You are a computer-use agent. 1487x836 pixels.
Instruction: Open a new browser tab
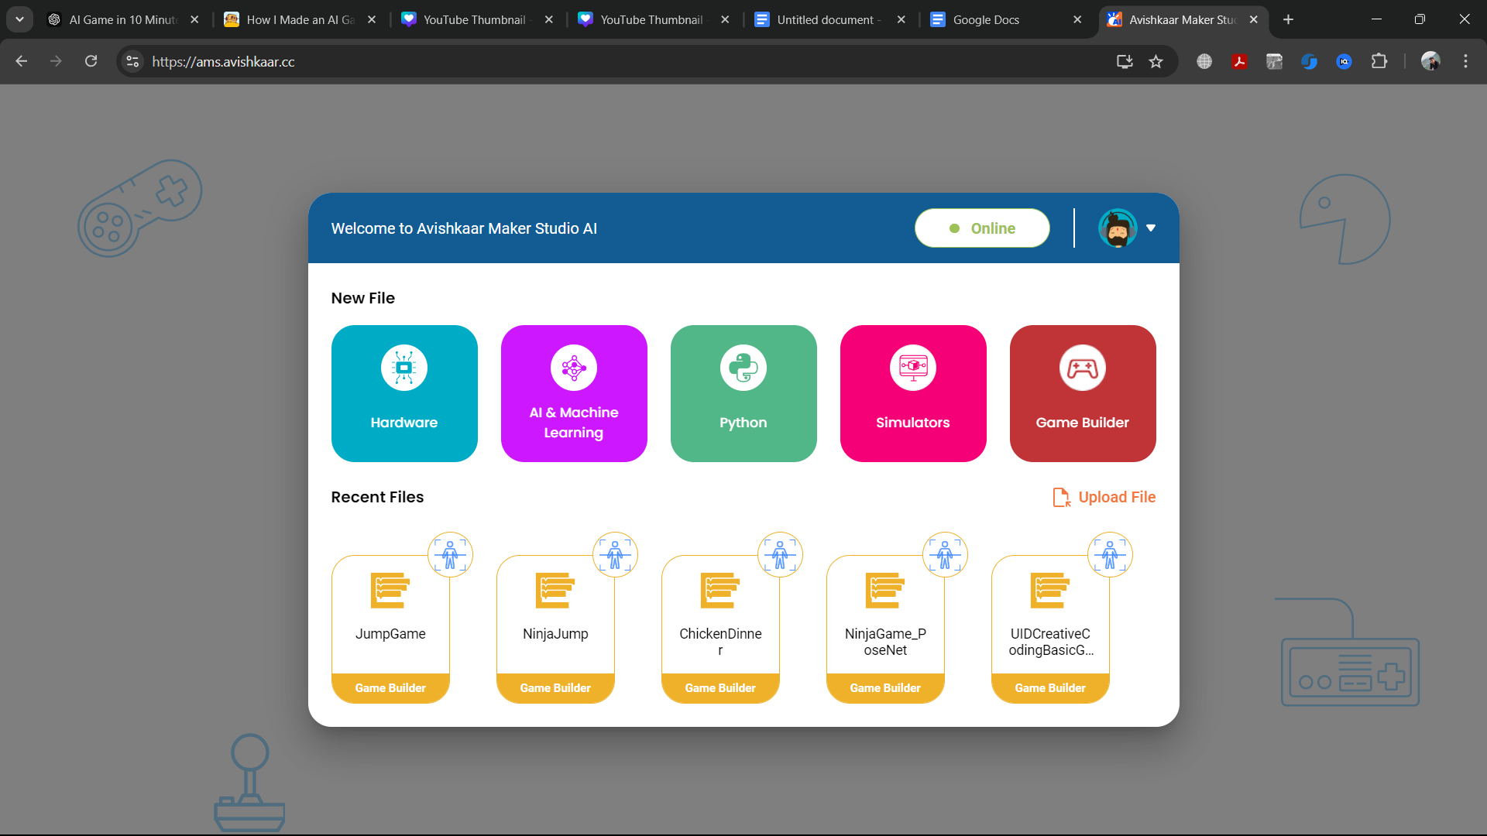1288,20
